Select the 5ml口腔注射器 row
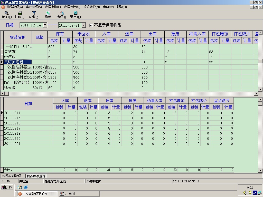263x197 pixels. 129,83
